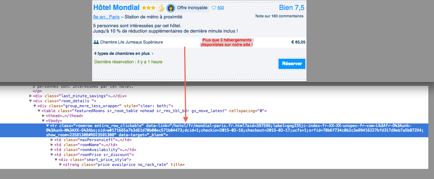Click the € 85,05 price
434x179 pixels.
tap(298, 42)
